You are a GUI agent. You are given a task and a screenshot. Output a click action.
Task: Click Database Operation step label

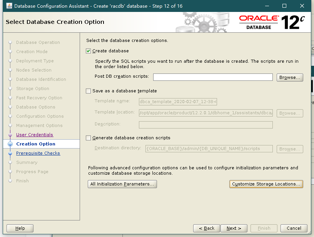(38, 42)
